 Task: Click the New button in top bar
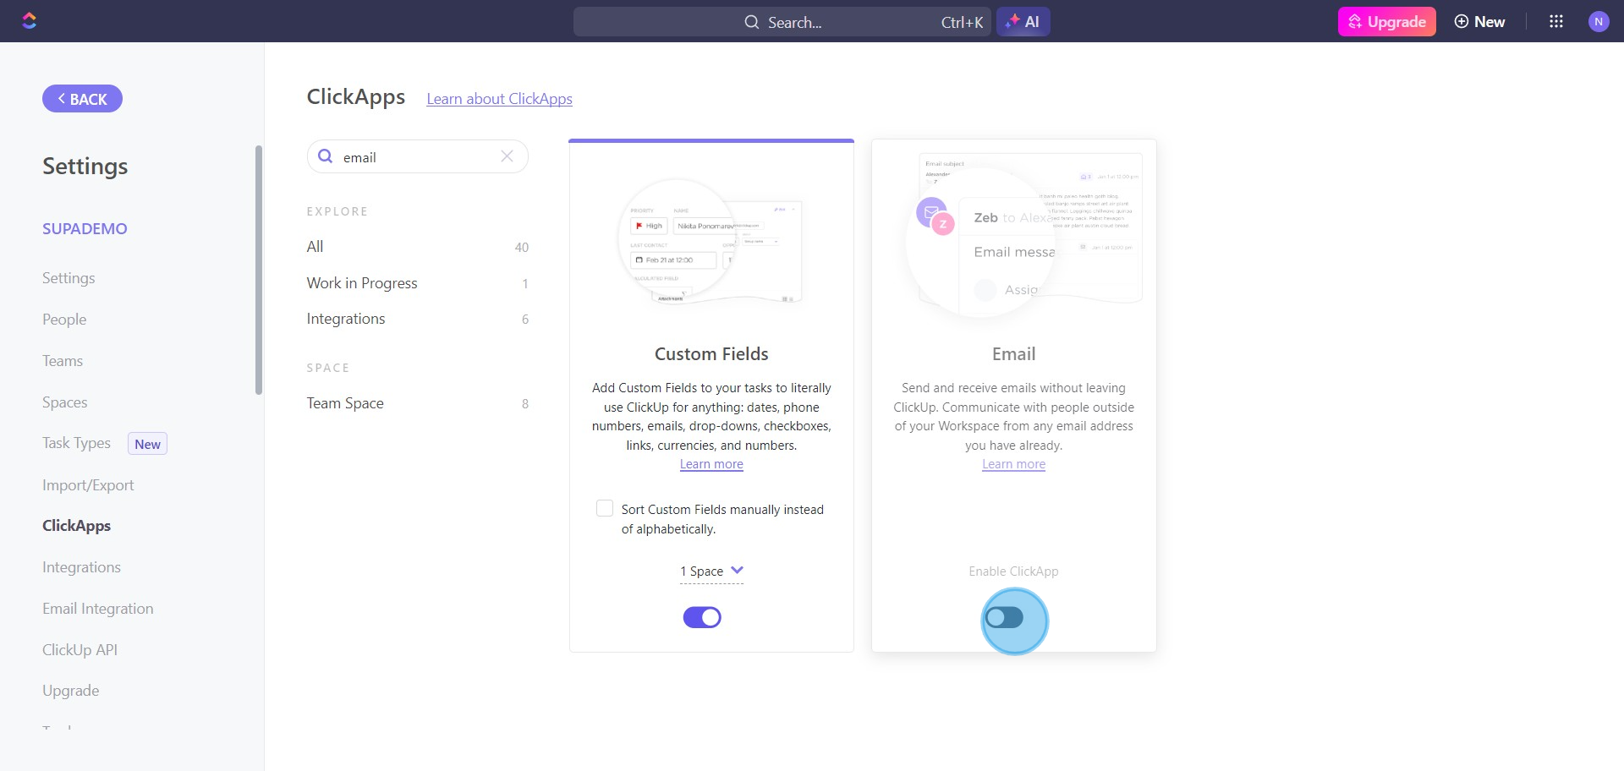click(x=1479, y=22)
